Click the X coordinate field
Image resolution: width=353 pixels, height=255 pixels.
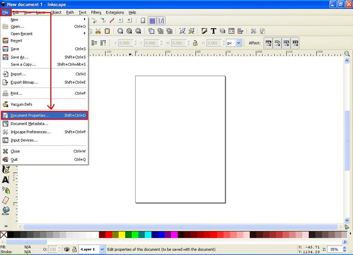[x=126, y=43]
